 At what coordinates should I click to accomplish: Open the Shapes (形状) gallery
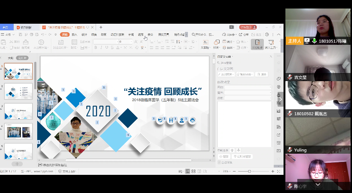click(217, 44)
